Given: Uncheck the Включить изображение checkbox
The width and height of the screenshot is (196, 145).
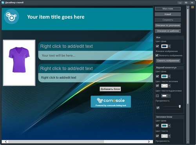Looking at the screenshot, I should [157, 55].
